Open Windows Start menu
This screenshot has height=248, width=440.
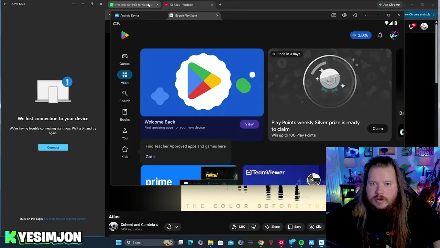pyautogui.click(x=119, y=242)
